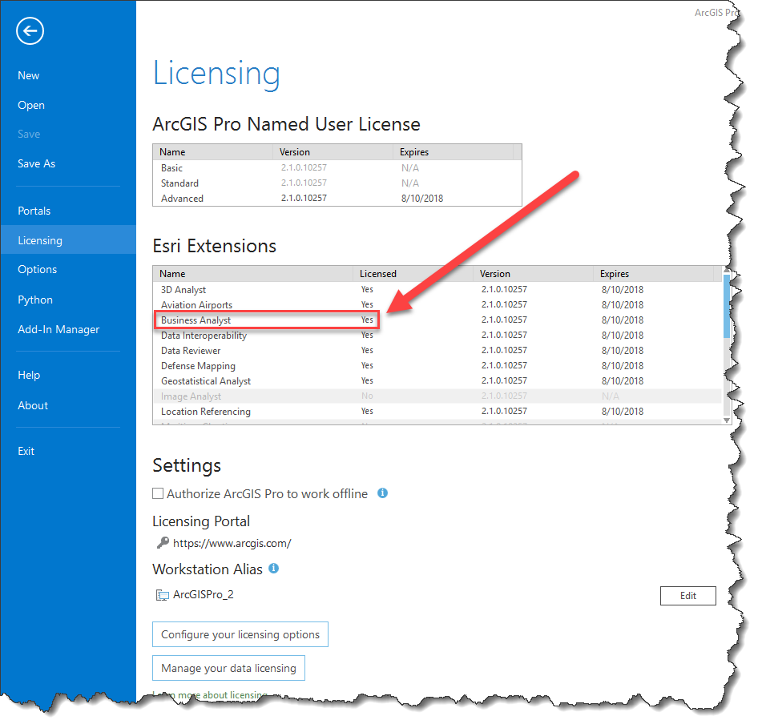This screenshot has width=762, height=728.
Task: Click the offline authorization info icon
Action: point(382,493)
